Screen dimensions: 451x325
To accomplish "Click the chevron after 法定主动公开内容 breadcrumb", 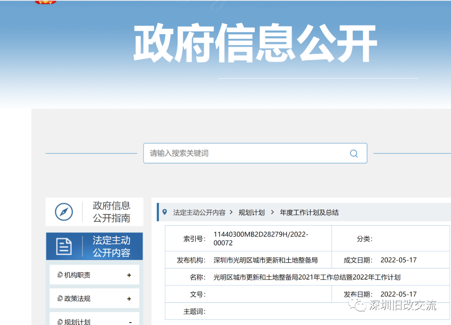I will pos(231,213).
